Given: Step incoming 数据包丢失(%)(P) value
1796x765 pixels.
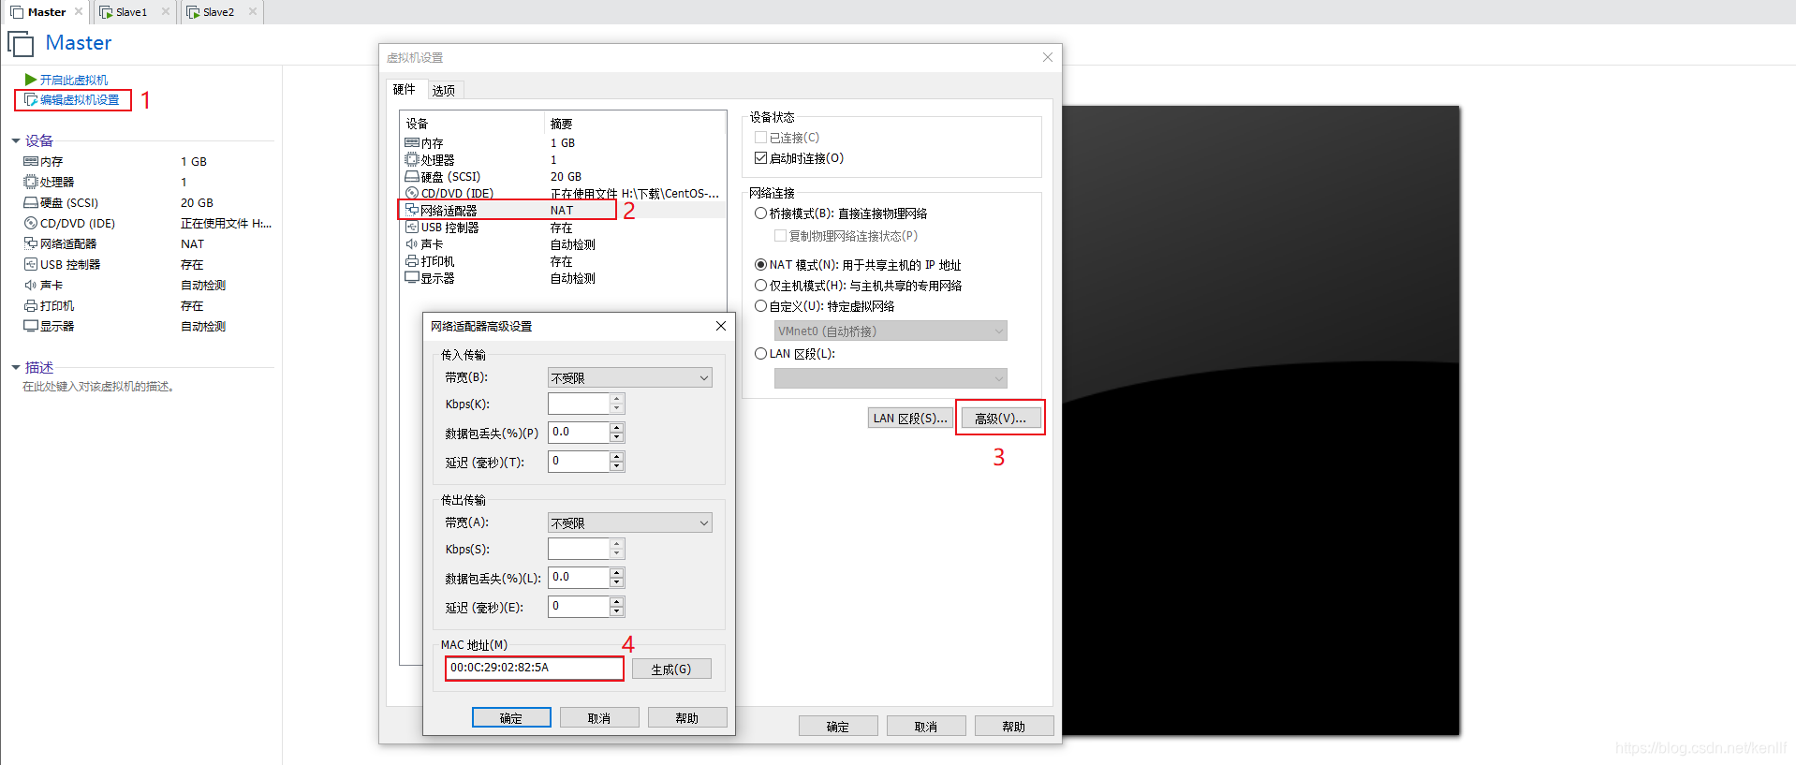Looking at the screenshot, I should 616,432.
